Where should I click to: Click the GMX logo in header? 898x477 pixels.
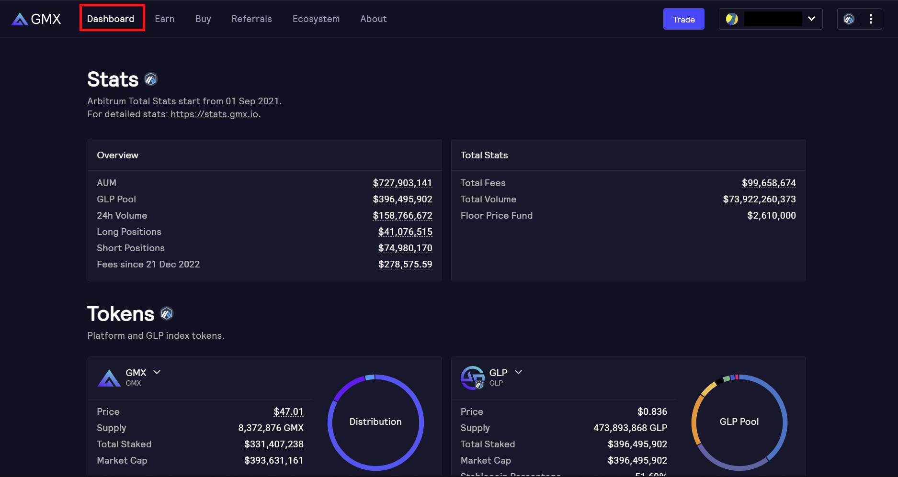coord(36,19)
